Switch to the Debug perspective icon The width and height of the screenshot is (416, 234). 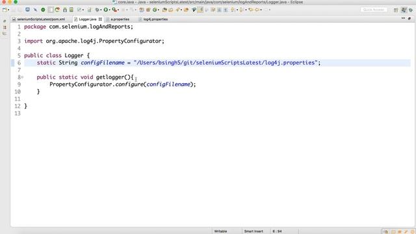(411, 10)
